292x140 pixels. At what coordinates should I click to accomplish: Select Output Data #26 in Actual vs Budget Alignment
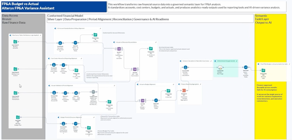(x=168, y=91)
